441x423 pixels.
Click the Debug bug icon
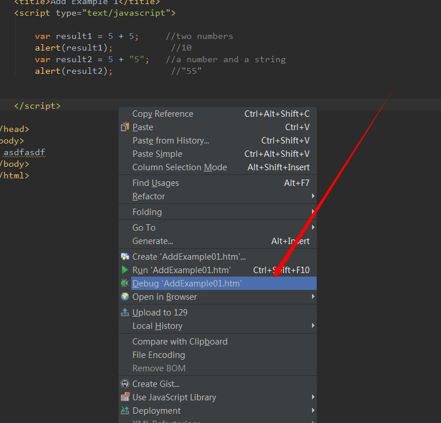pos(124,283)
